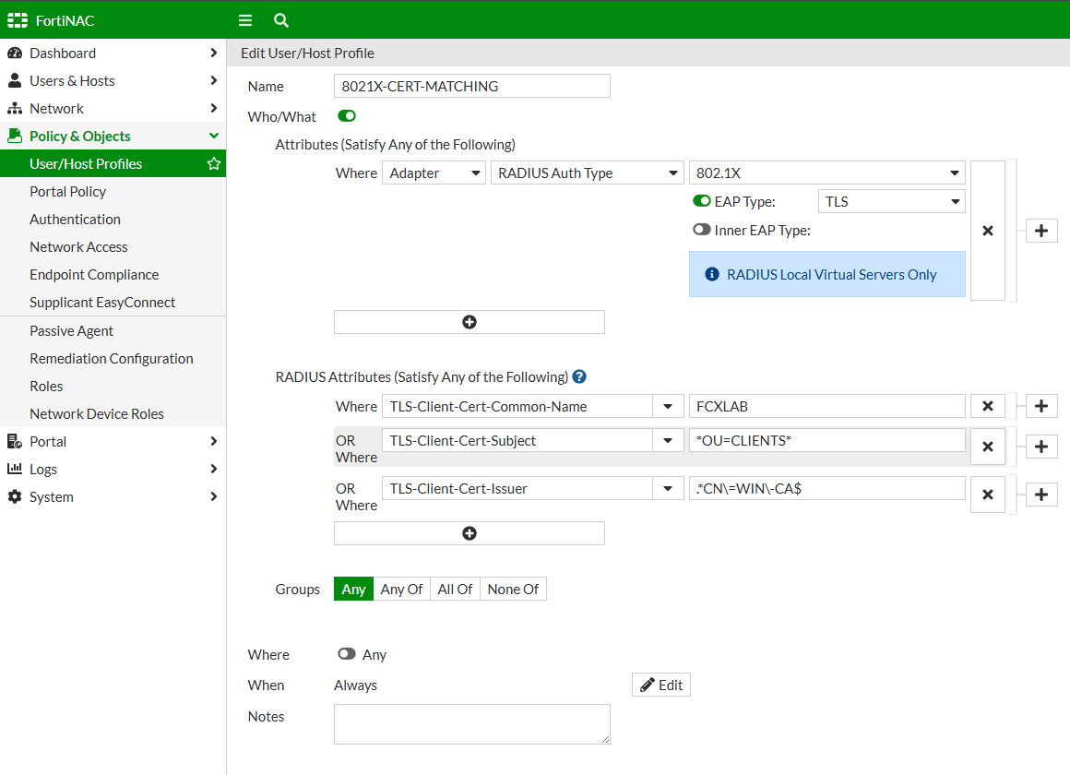Expand the Dashboard menu chevron
This screenshot has height=775, width=1070.
[214, 54]
